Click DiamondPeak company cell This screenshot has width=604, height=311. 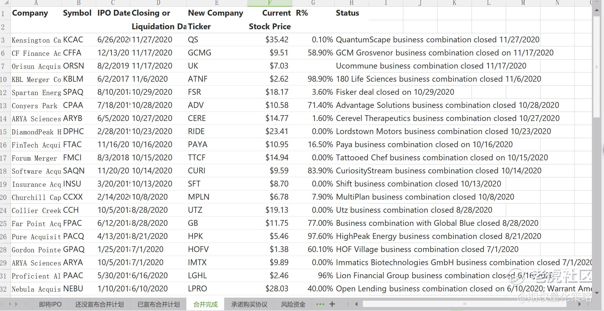[x=36, y=131]
